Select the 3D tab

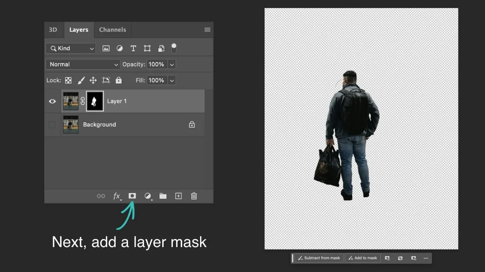[53, 29]
